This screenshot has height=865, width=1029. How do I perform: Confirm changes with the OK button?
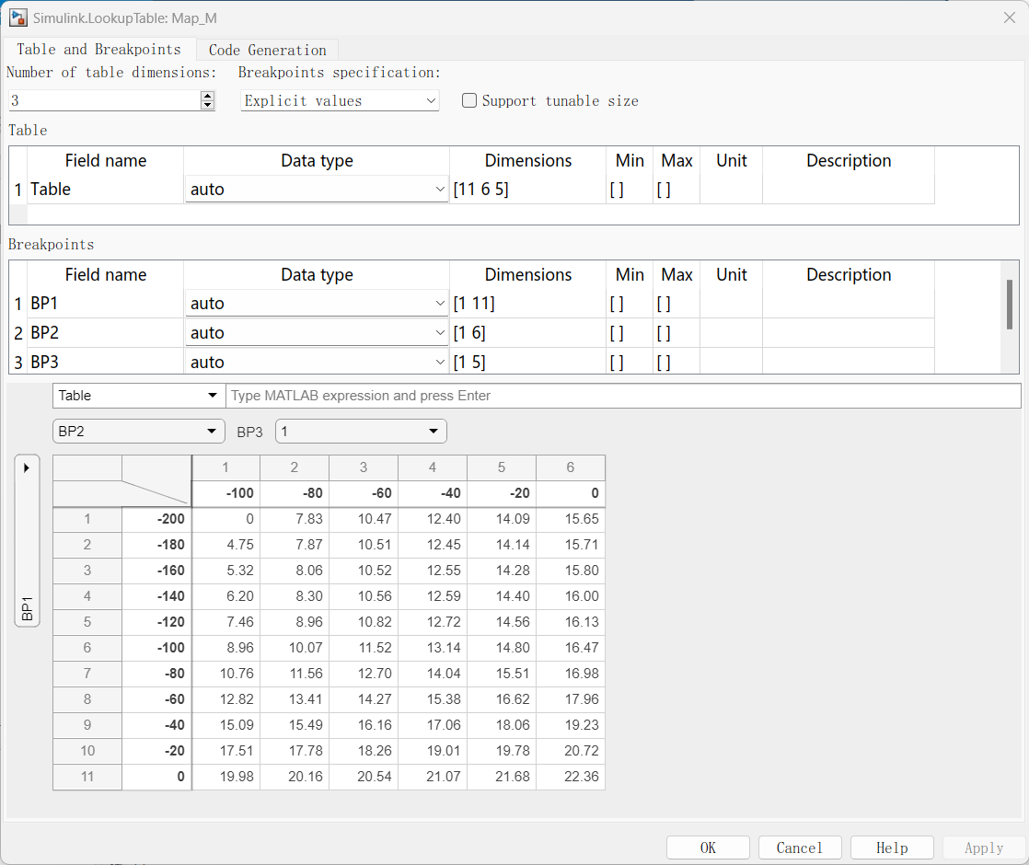[x=708, y=848]
